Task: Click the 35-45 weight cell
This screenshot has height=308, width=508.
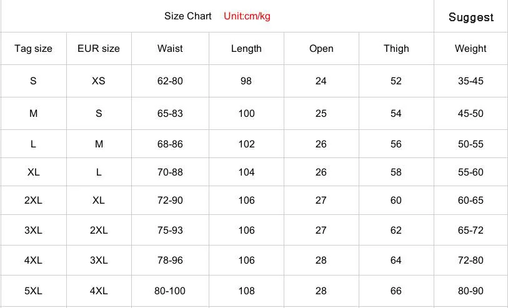Action: point(471,81)
